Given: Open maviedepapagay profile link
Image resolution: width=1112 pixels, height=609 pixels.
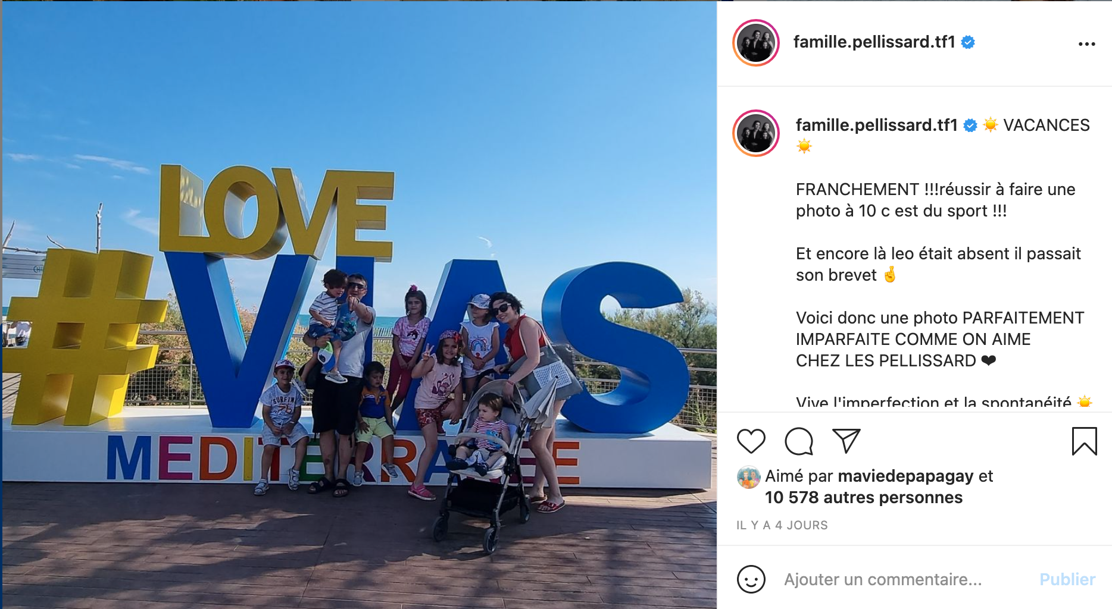Looking at the screenshot, I should [x=905, y=476].
